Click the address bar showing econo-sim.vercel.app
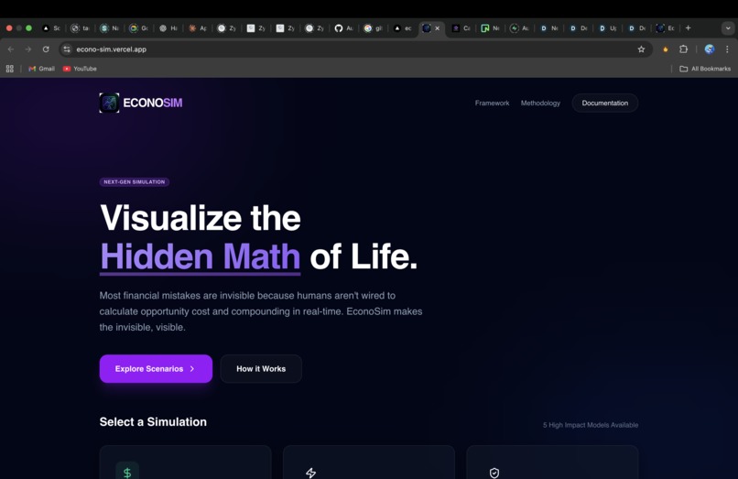738x479 pixels. tap(355, 49)
